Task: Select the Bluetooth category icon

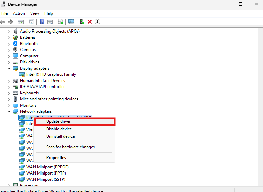Action: (x=15, y=44)
